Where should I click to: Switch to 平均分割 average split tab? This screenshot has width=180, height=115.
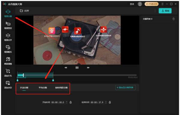point(43,88)
